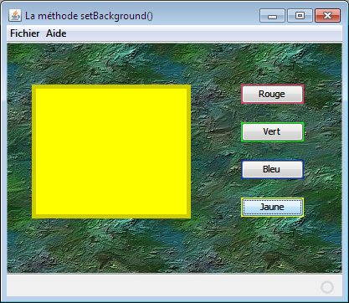Viewport: 349px width, 303px height.
Task: Click the Java coffee cup icon in title bar
Action: [15, 16]
